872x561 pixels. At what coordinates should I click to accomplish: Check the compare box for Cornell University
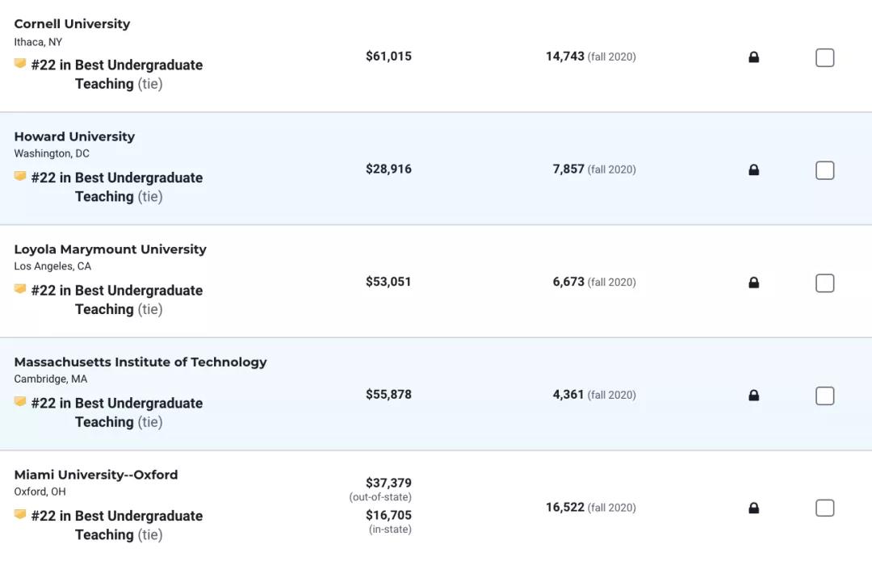(824, 57)
